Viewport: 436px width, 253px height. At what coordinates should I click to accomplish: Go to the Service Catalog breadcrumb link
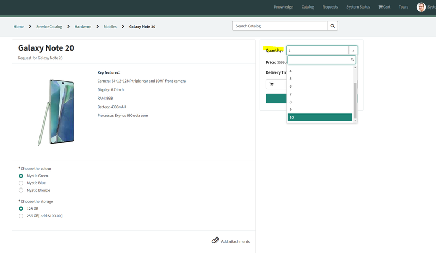point(49,27)
